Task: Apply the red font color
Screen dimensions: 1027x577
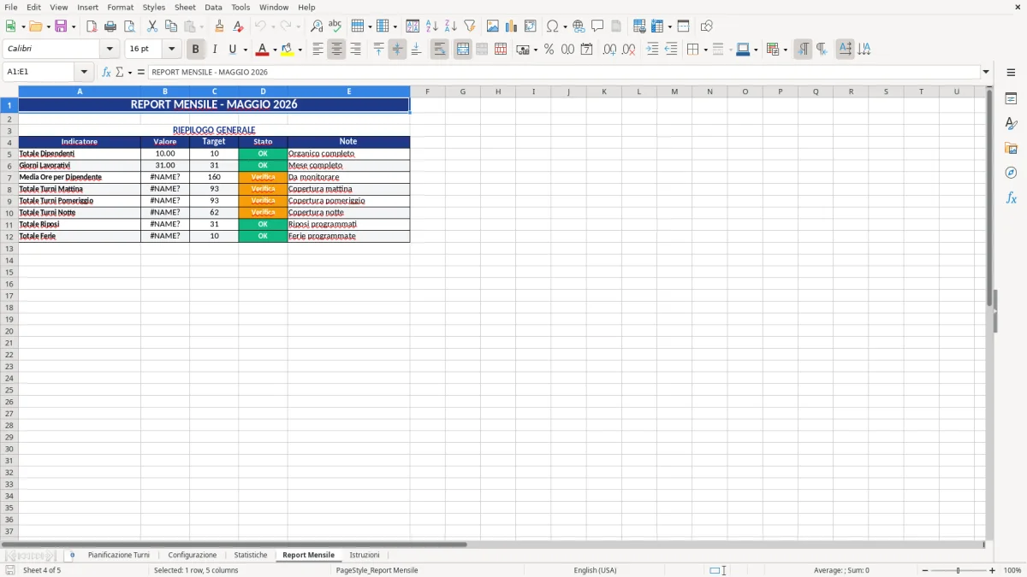Action: coord(262,50)
